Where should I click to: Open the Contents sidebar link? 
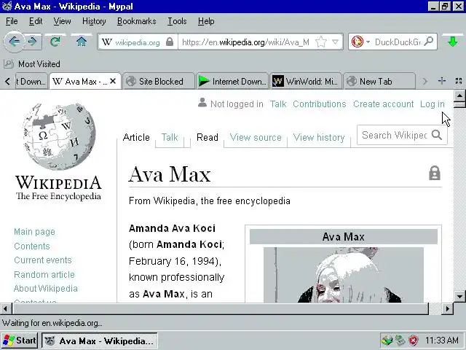click(32, 246)
